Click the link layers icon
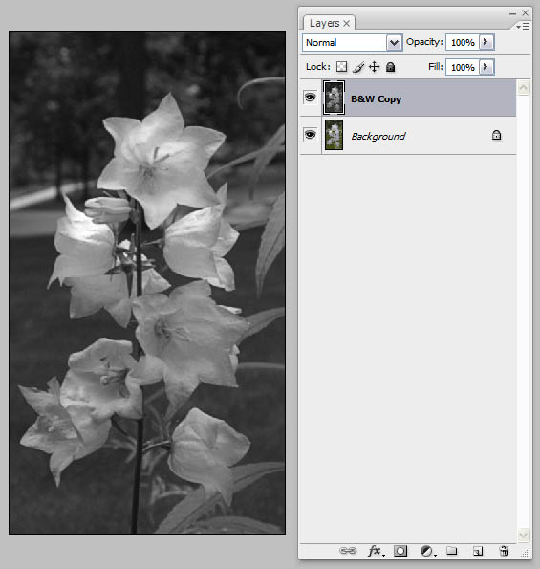 (348, 551)
